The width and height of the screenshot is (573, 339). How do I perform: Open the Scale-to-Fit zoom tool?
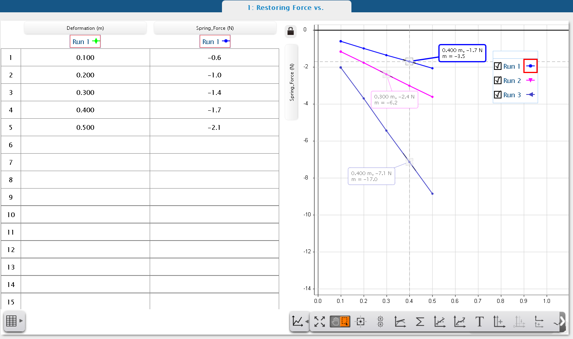(320, 322)
